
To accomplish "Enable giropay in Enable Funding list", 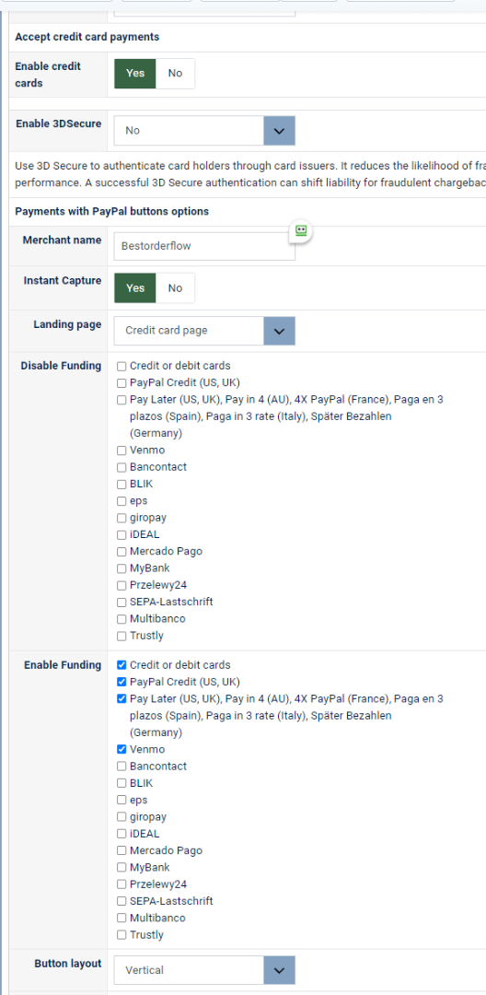I will (x=121, y=817).
